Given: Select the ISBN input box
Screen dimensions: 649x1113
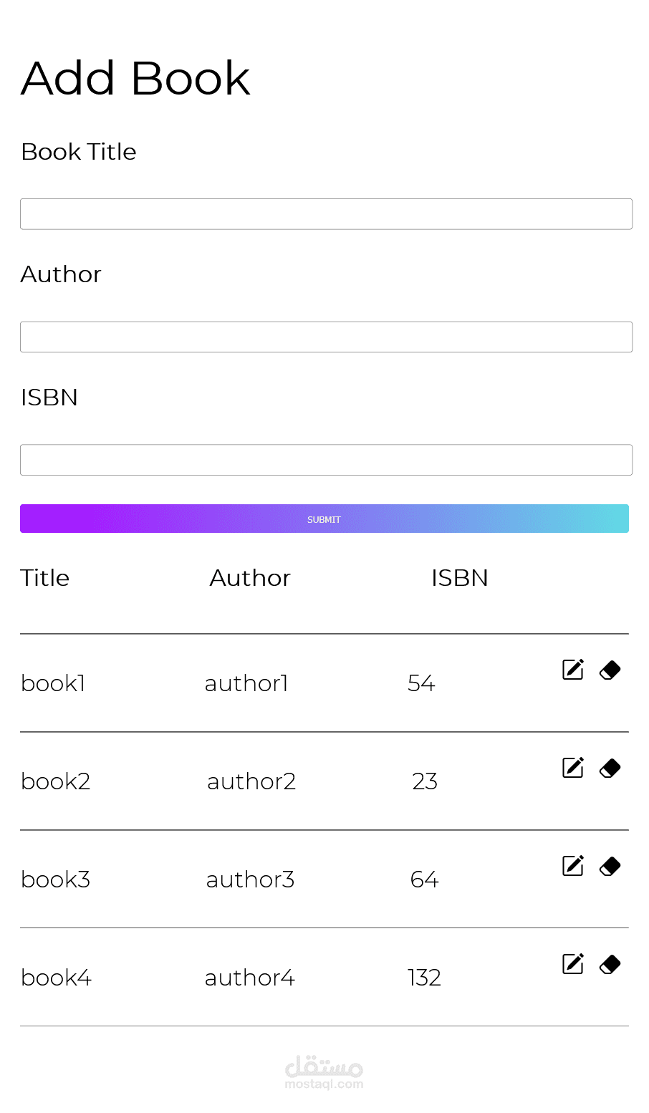Looking at the screenshot, I should click(326, 460).
